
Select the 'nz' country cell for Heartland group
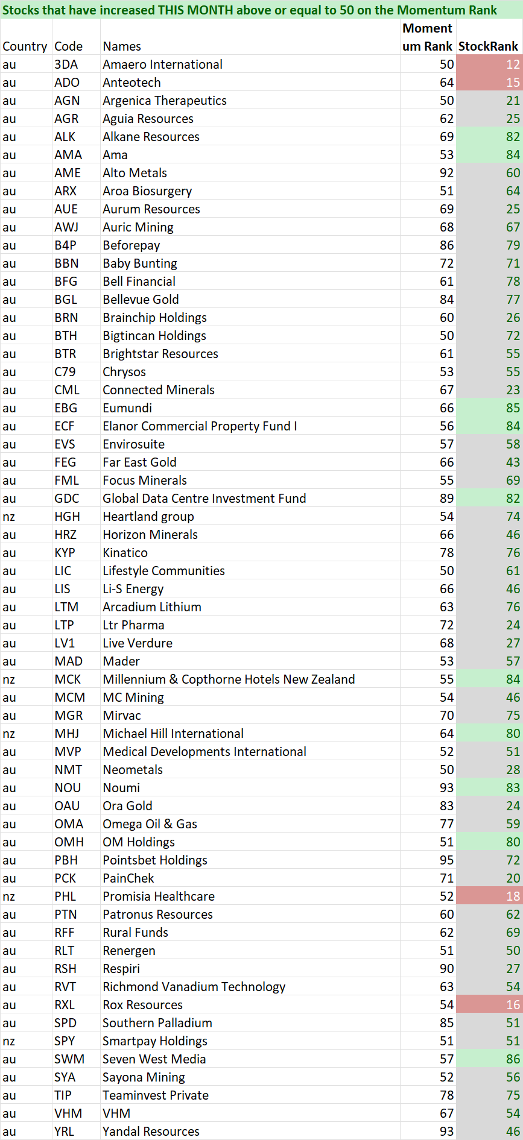[x=26, y=516]
